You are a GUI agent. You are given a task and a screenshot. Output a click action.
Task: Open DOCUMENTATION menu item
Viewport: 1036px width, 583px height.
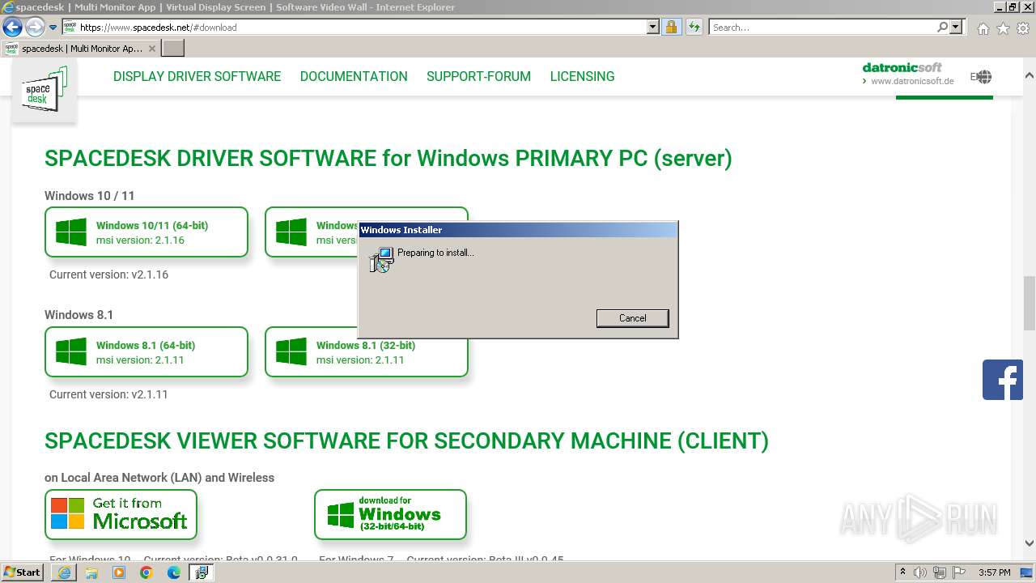pos(354,76)
